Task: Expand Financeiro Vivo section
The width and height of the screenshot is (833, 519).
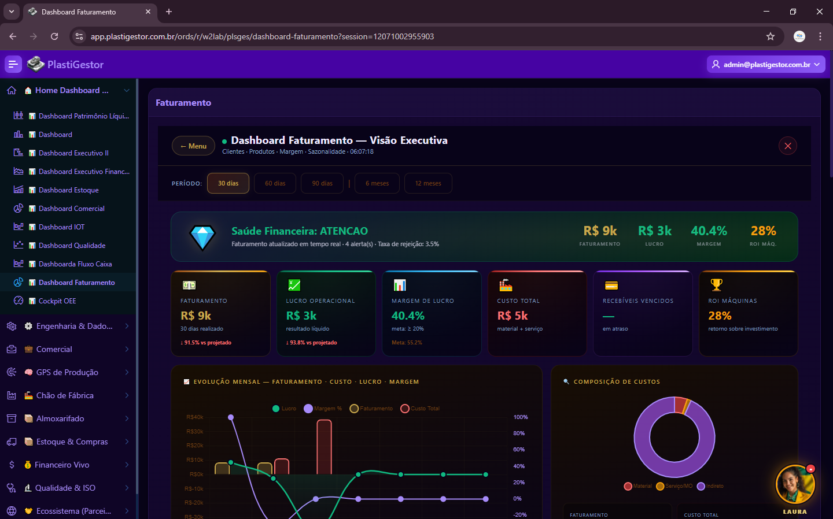Action: (x=127, y=465)
